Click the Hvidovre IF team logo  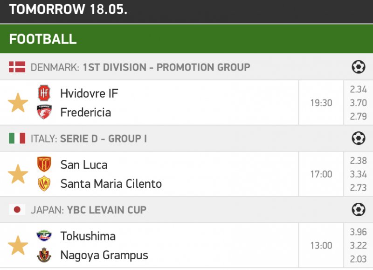pos(44,93)
